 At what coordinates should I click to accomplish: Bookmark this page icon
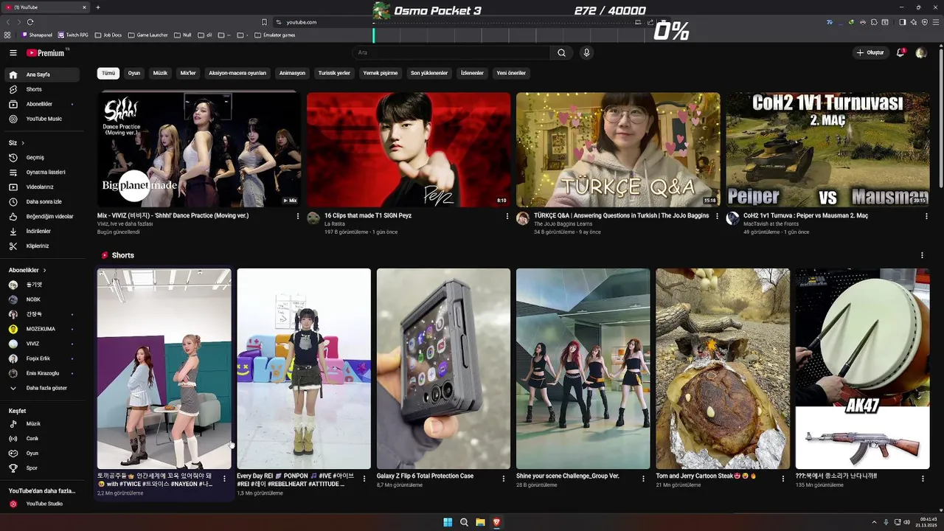pyautogui.click(x=264, y=22)
